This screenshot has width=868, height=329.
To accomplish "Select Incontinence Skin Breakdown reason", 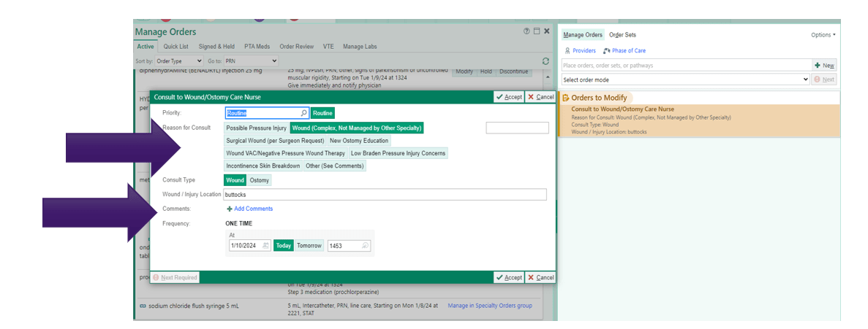I will [263, 166].
